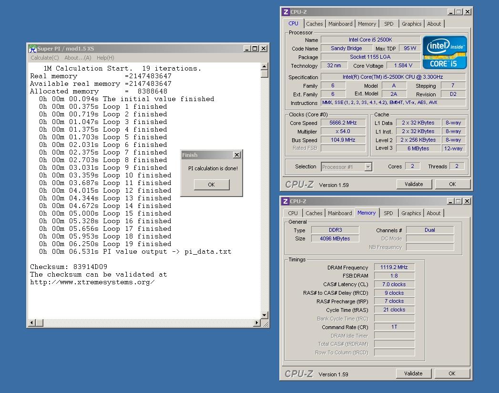This screenshot has width=499, height=393.
Task: Click the Level 3 cache value 6 MBytes
Action: click(x=418, y=148)
